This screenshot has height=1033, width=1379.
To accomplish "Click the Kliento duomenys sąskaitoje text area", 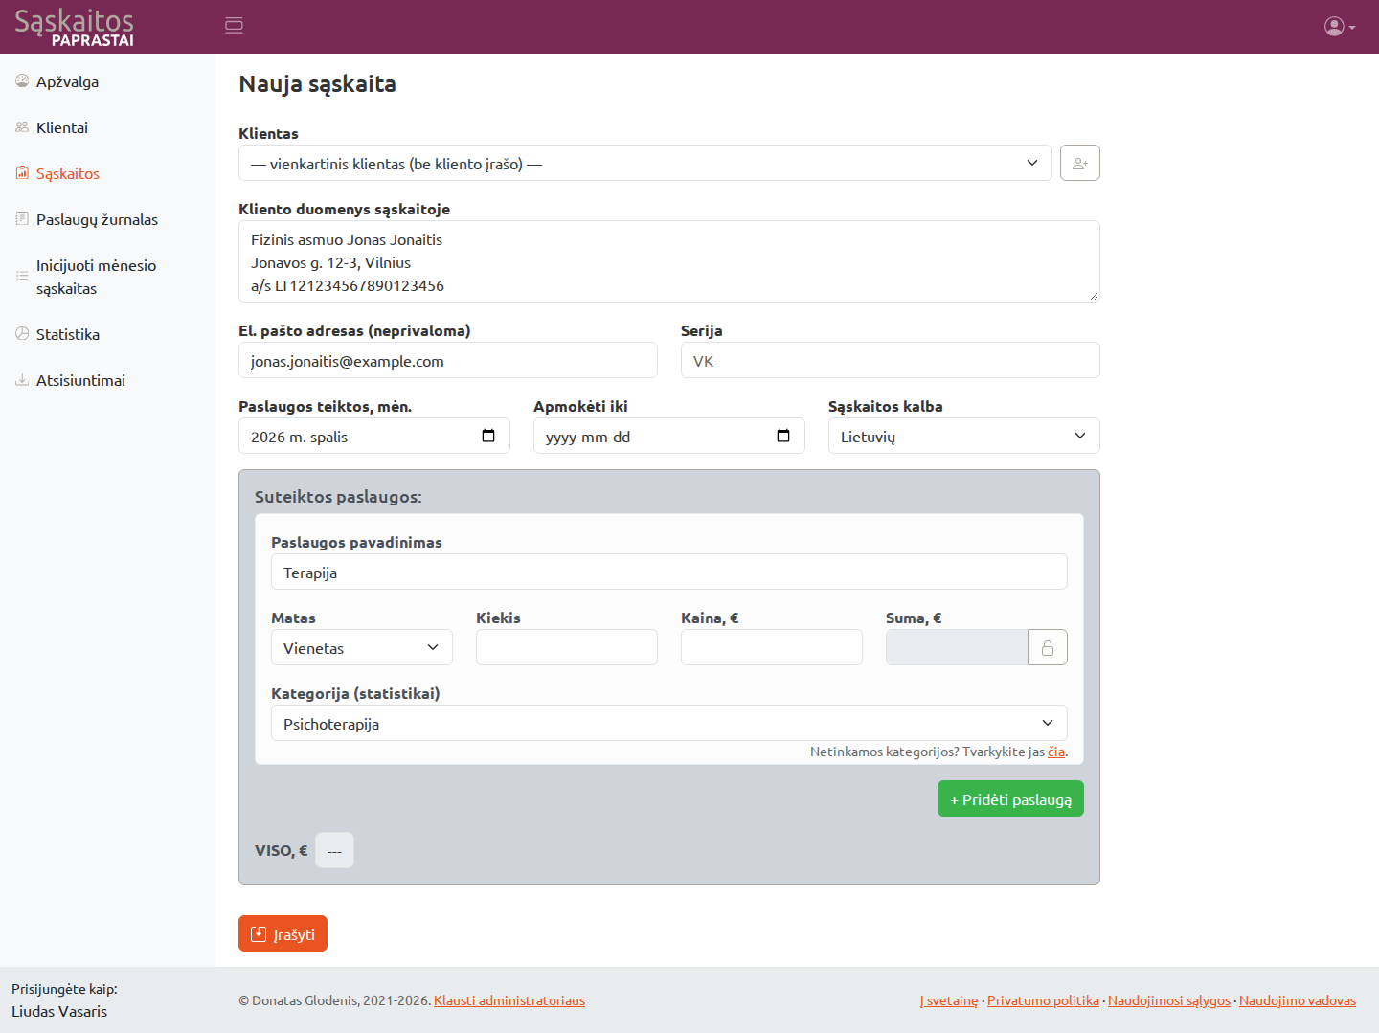I will pyautogui.click(x=669, y=261).
